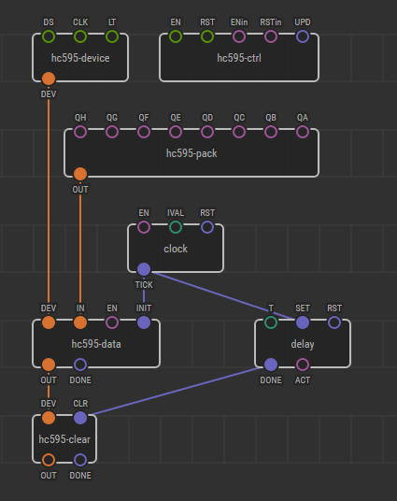This screenshot has width=397, height=501.
Task: Click the INIT pin on hc595-data
Action: (x=144, y=322)
